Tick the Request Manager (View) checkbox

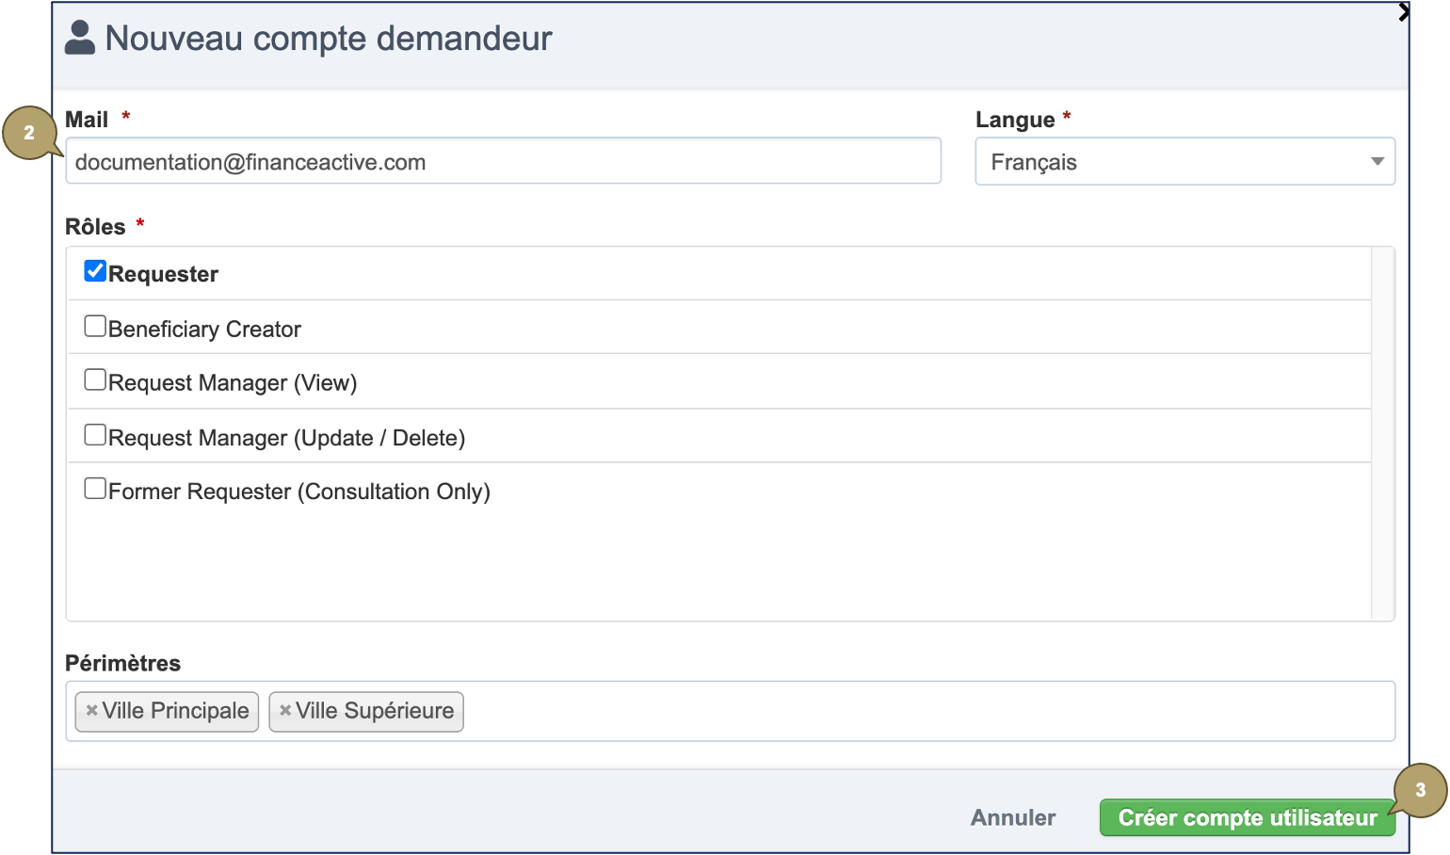pos(95,380)
